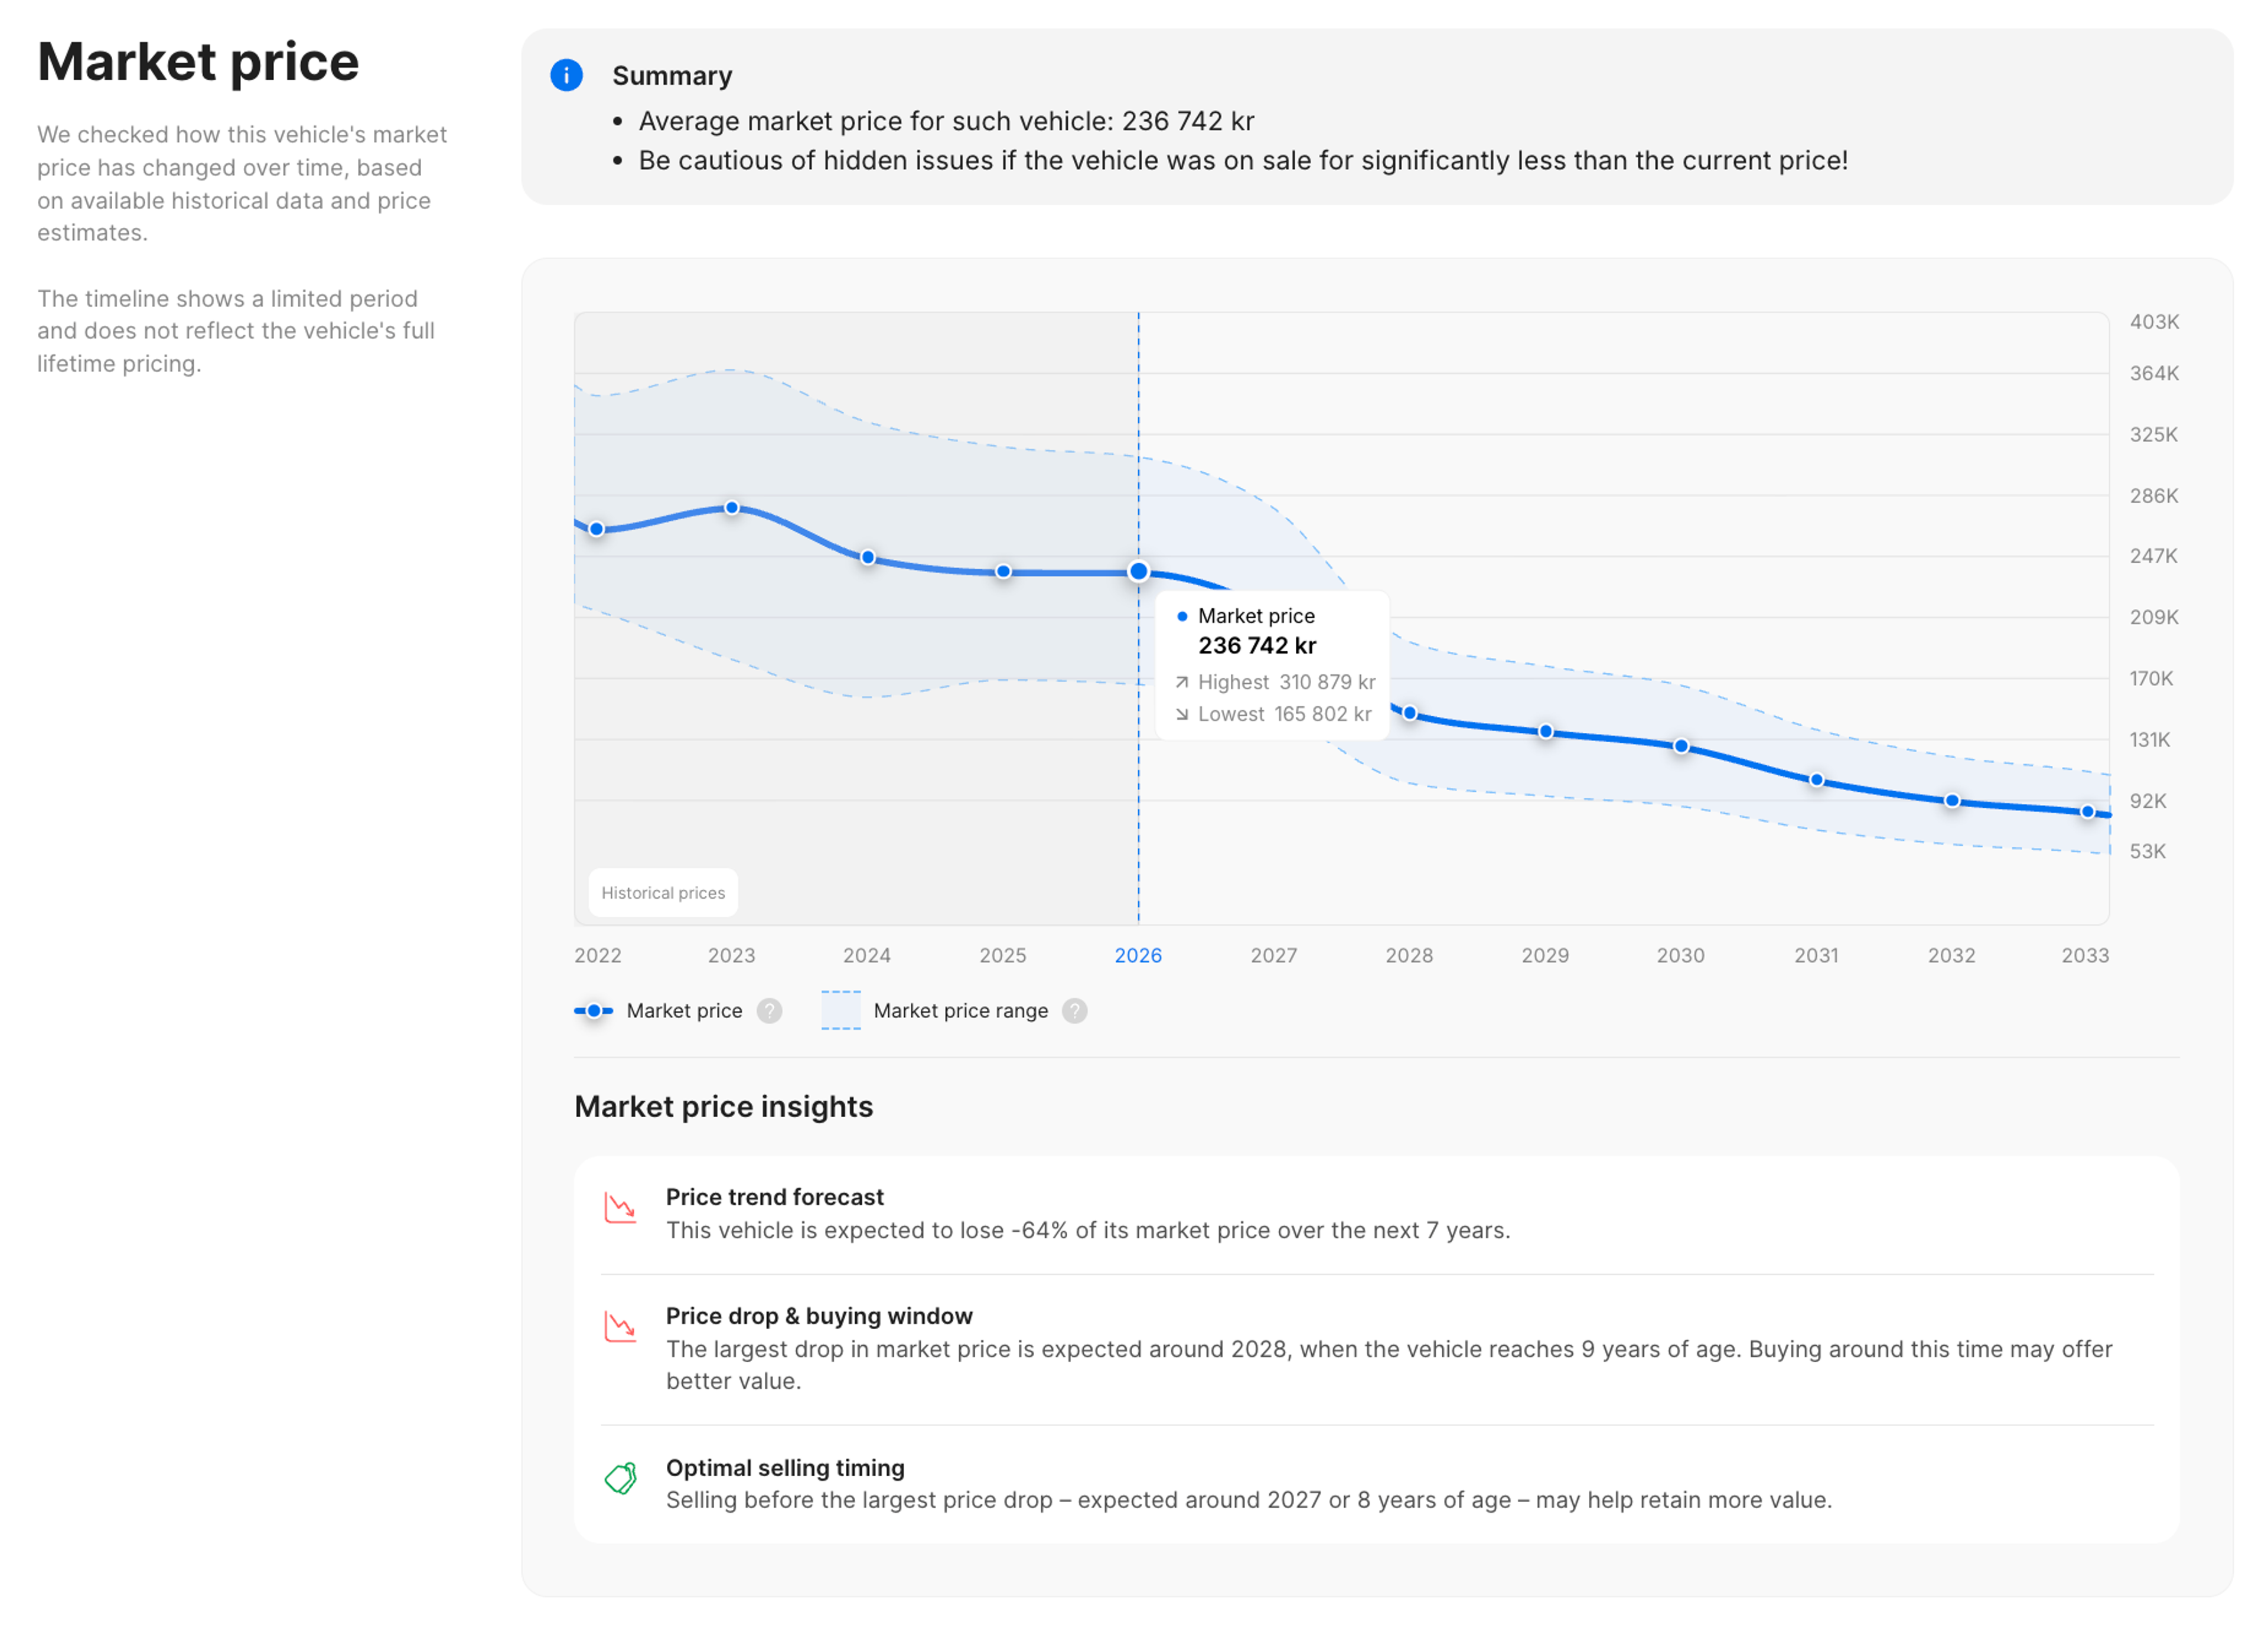This screenshot has height=1625, width=2268.
Task: Open the Market price range help question mark
Action: pyautogui.click(x=1075, y=1011)
